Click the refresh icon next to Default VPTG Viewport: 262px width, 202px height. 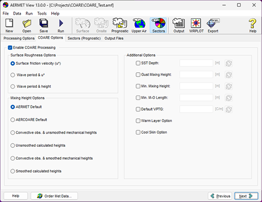click(229, 109)
